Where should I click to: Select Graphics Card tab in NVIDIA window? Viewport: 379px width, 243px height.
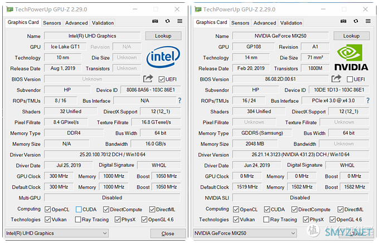pos(211,22)
